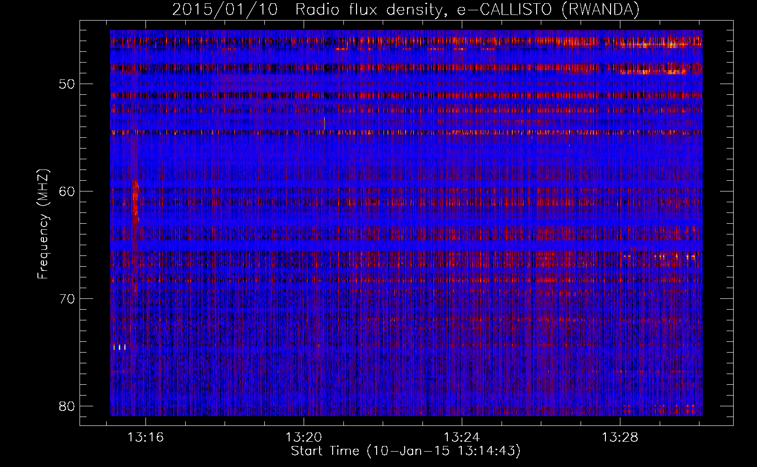Select the 13:16 time tick label
757x467 pixels.
146,438
